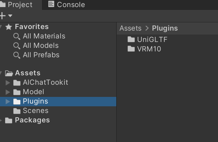Go to Assets in the breadcrumb
218x142 pixels.
[130, 28]
